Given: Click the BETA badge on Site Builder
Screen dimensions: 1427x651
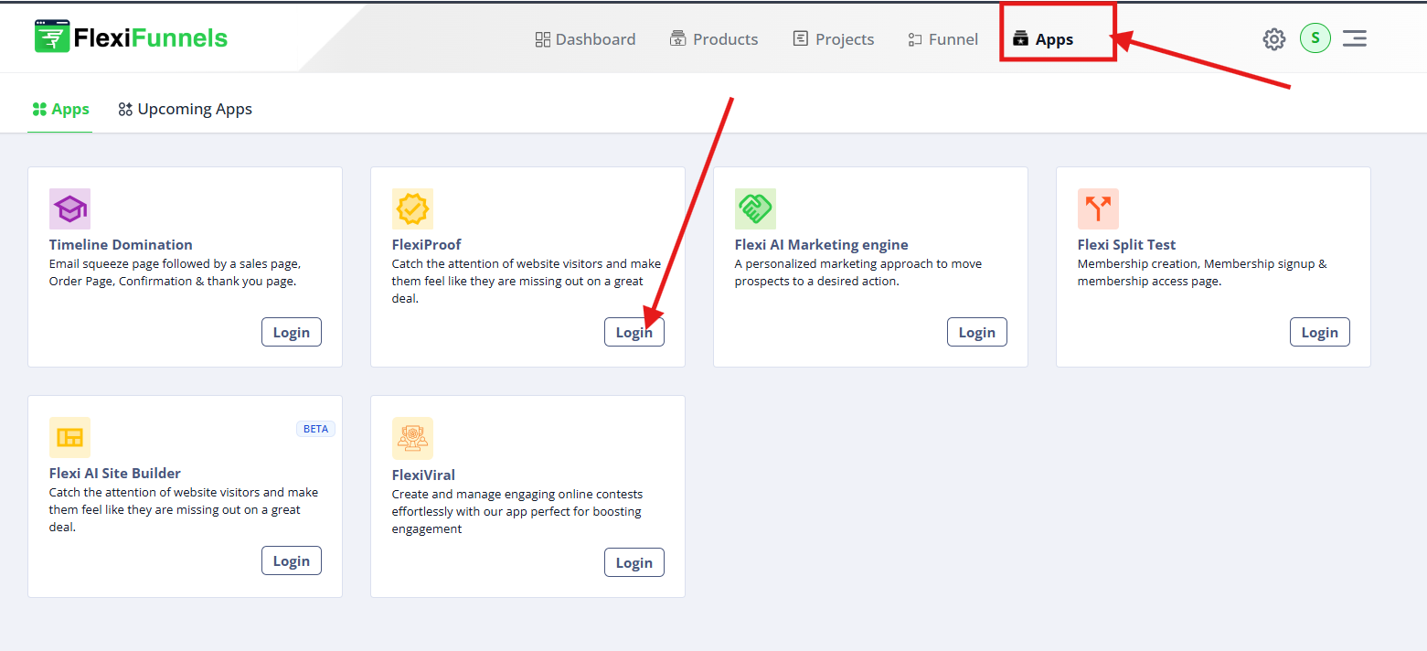Looking at the screenshot, I should point(315,429).
